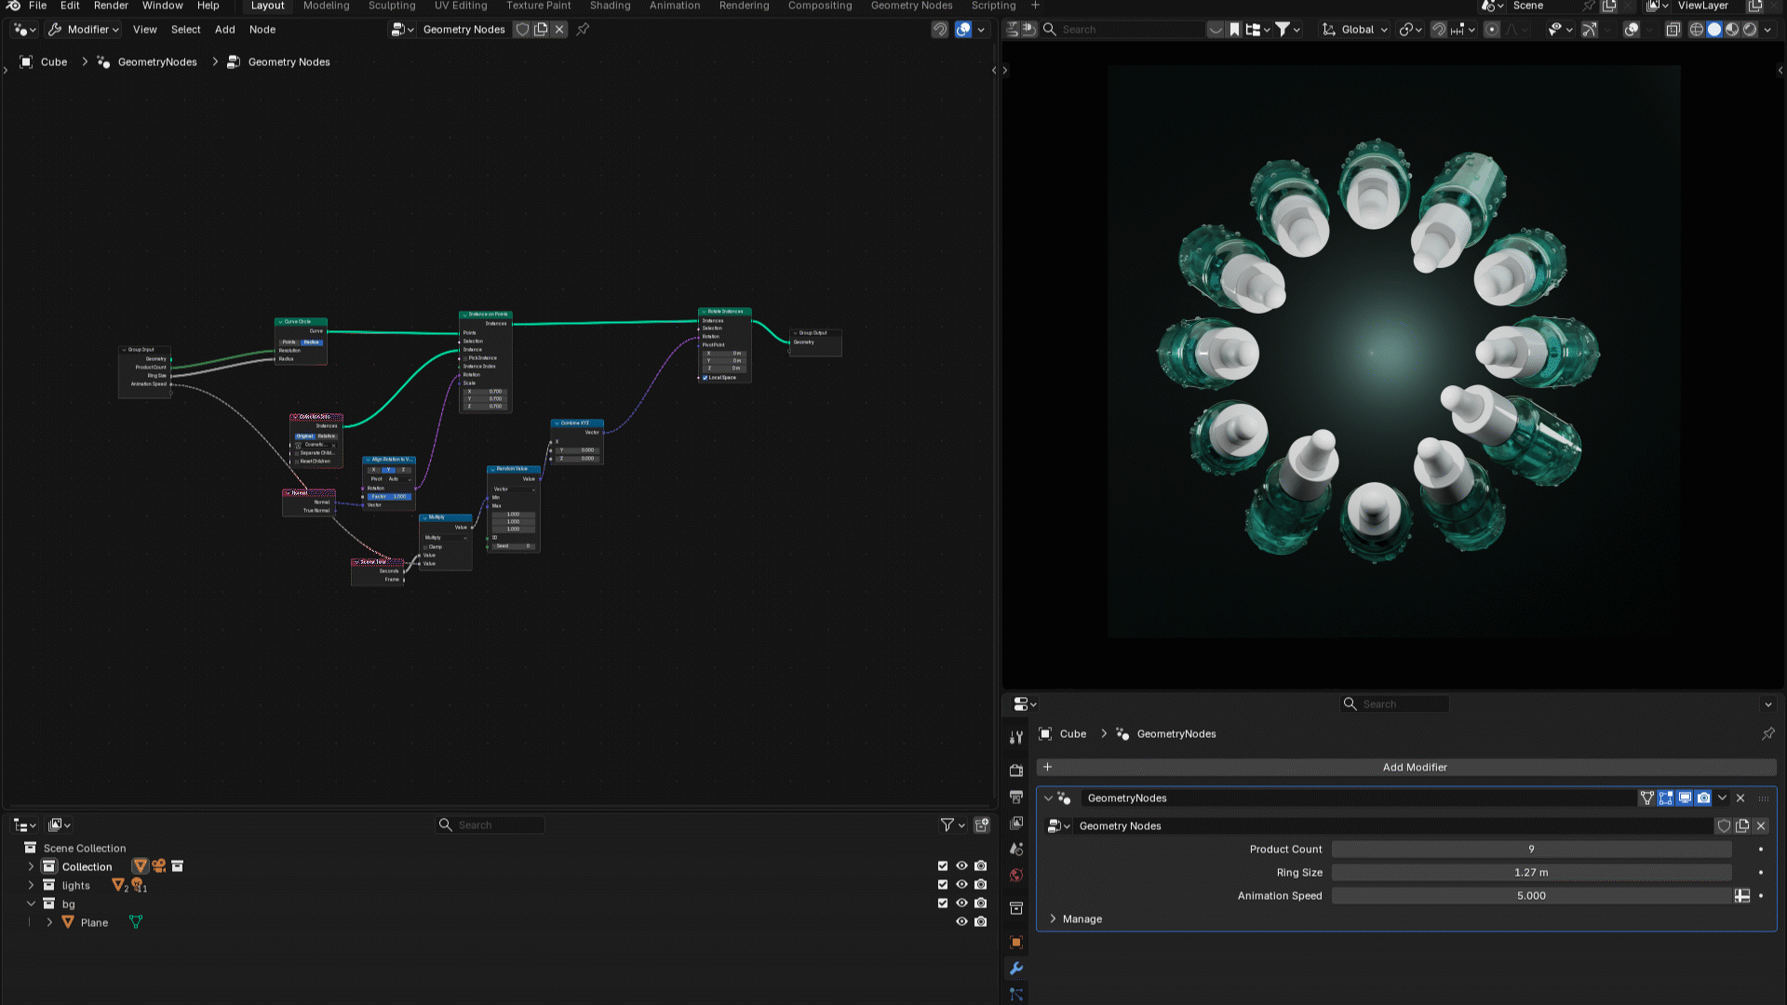This screenshot has height=1005, width=1787.
Task: Click the Ring Size value field
Action: (1531, 872)
